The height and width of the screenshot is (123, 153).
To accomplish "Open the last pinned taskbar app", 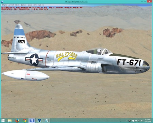I will [47, 121].
